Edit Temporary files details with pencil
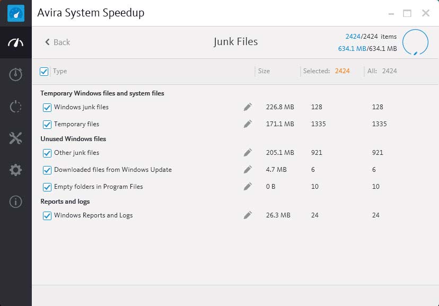Viewport: 439px width, 306px height. click(248, 124)
